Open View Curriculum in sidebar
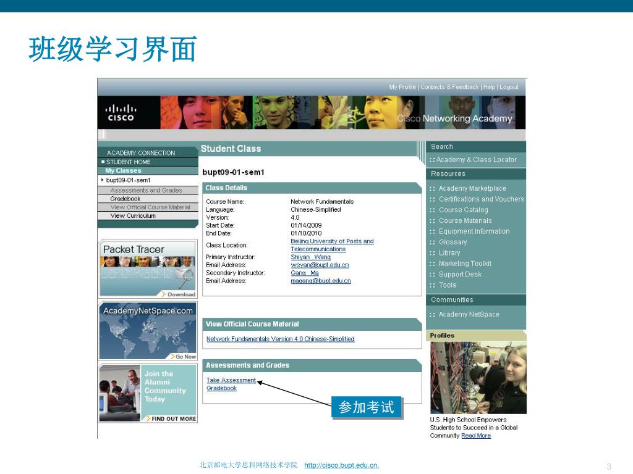Viewport: 633px width, 474px height. [133, 215]
